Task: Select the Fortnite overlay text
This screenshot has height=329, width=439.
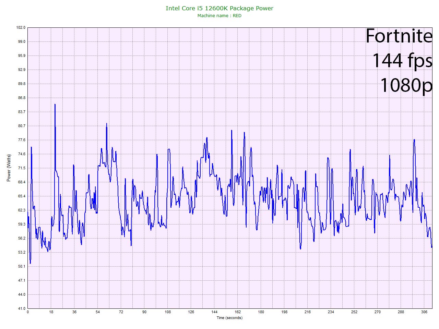Action: (399, 36)
